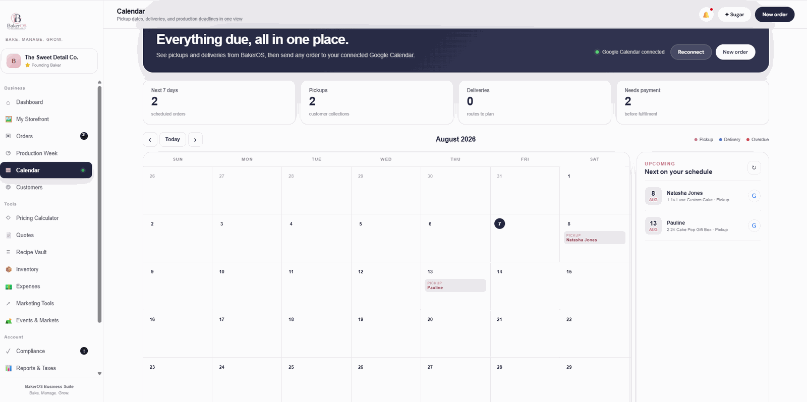
Task: Open The Sweet Detail Co. account card
Action: 49,61
